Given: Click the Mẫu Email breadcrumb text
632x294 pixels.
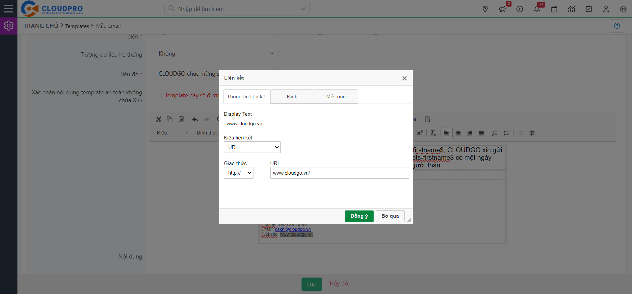Looking at the screenshot, I should pyautogui.click(x=108, y=26).
